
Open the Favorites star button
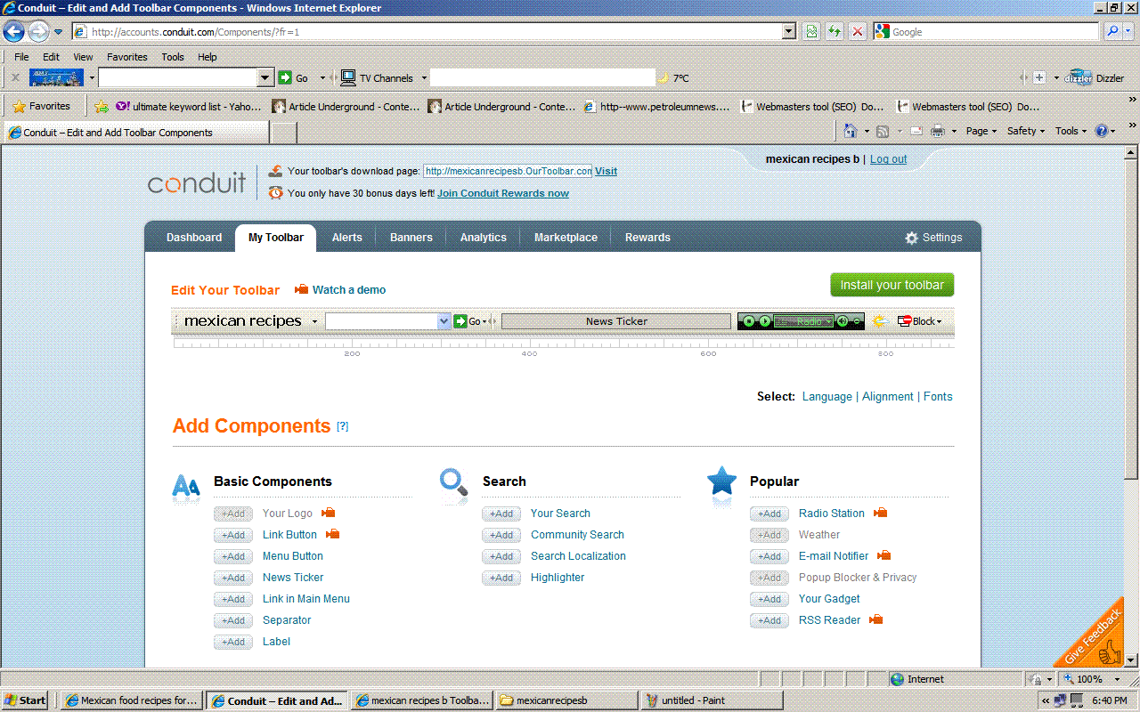pyautogui.click(x=41, y=106)
